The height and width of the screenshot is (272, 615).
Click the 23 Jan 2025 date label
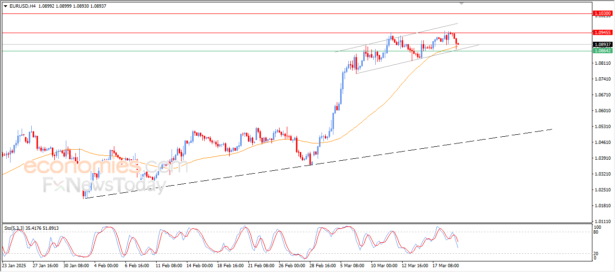click(x=14, y=265)
